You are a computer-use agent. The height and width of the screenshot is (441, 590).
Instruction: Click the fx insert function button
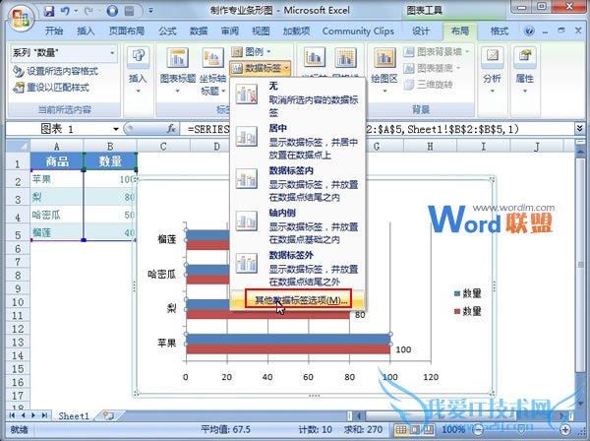click(x=171, y=129)
